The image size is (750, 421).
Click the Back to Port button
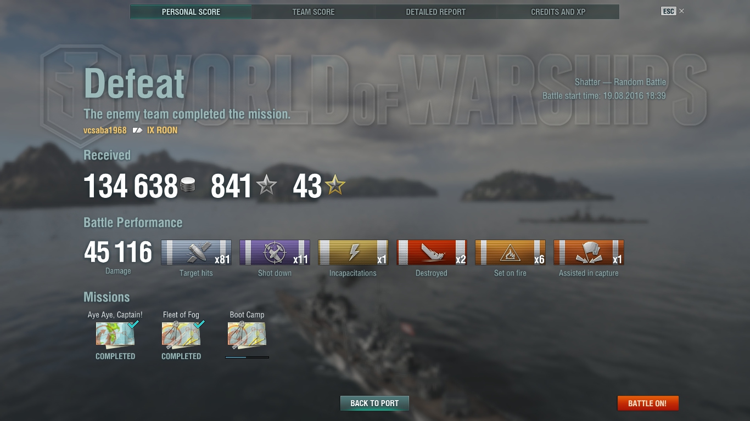(x=374, y=403)
